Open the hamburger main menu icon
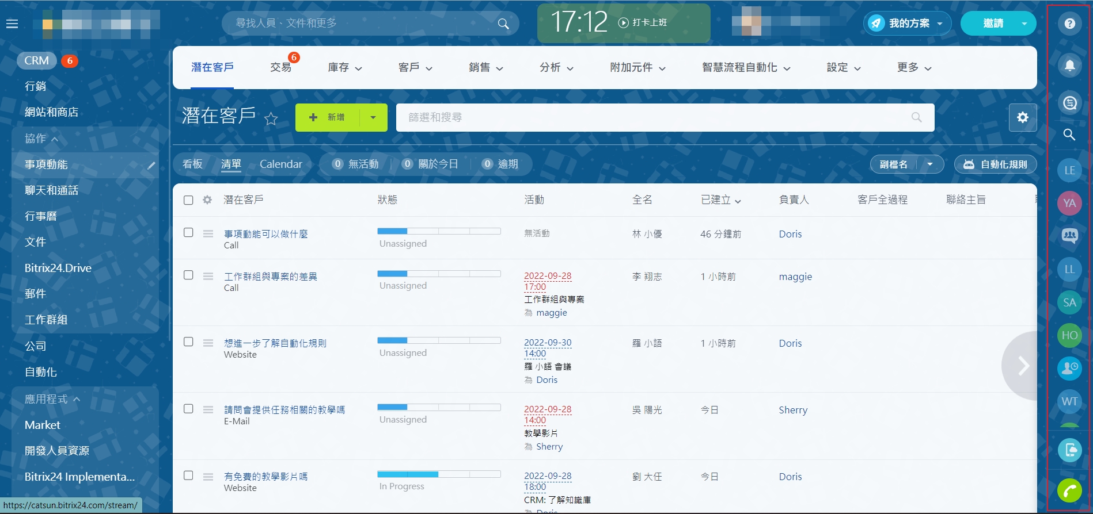 12,24
